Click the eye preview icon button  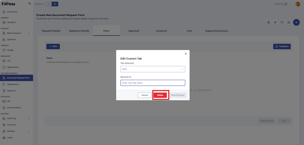275,22
